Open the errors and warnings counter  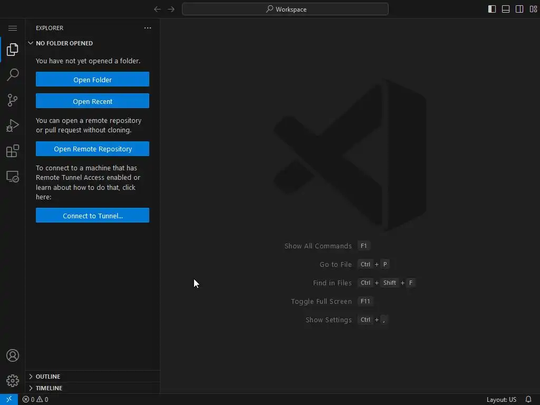click(x=35, y=400)
